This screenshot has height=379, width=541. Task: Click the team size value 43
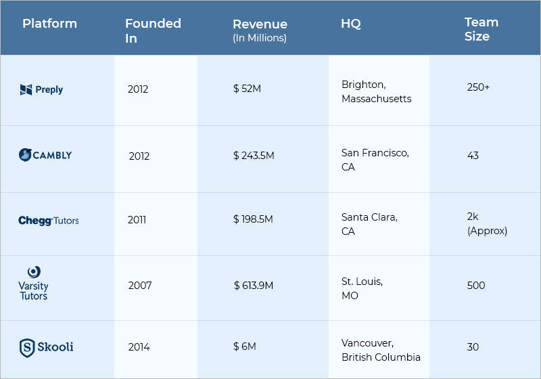(x=473, y=156)
